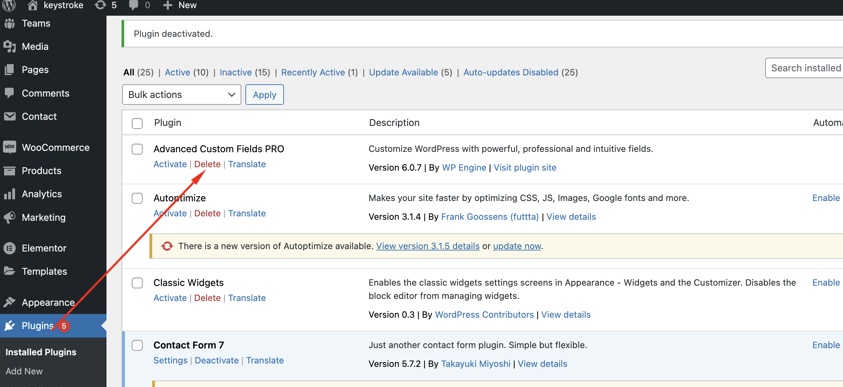
Task: Click the Analytics bar chart icon
Action: click(x=10, y=194)
